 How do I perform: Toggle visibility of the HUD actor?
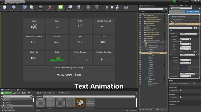140,27
